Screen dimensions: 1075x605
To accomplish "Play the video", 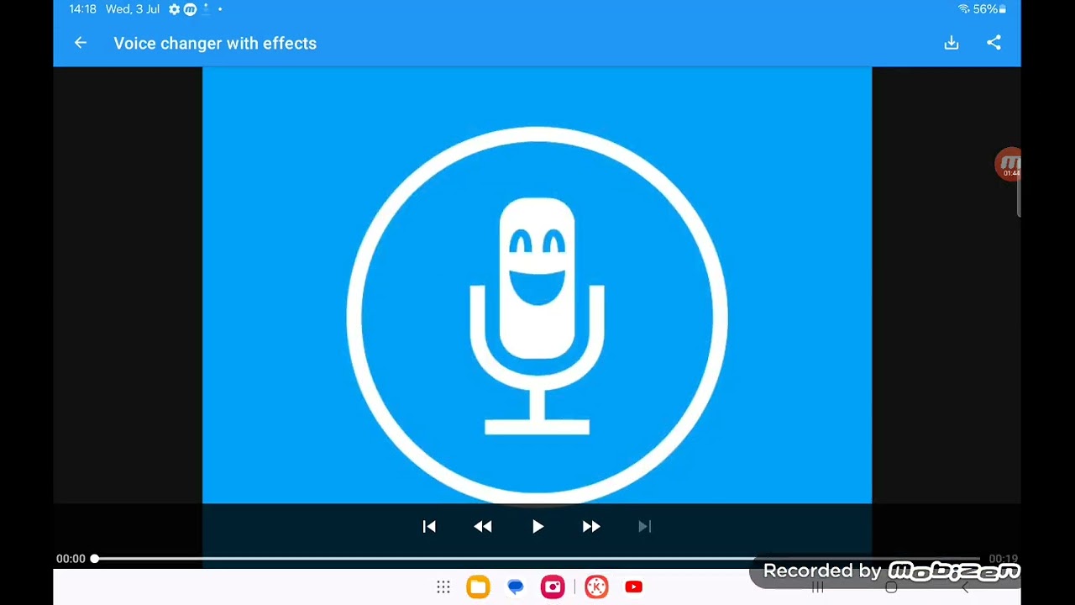I will [537, 527].
